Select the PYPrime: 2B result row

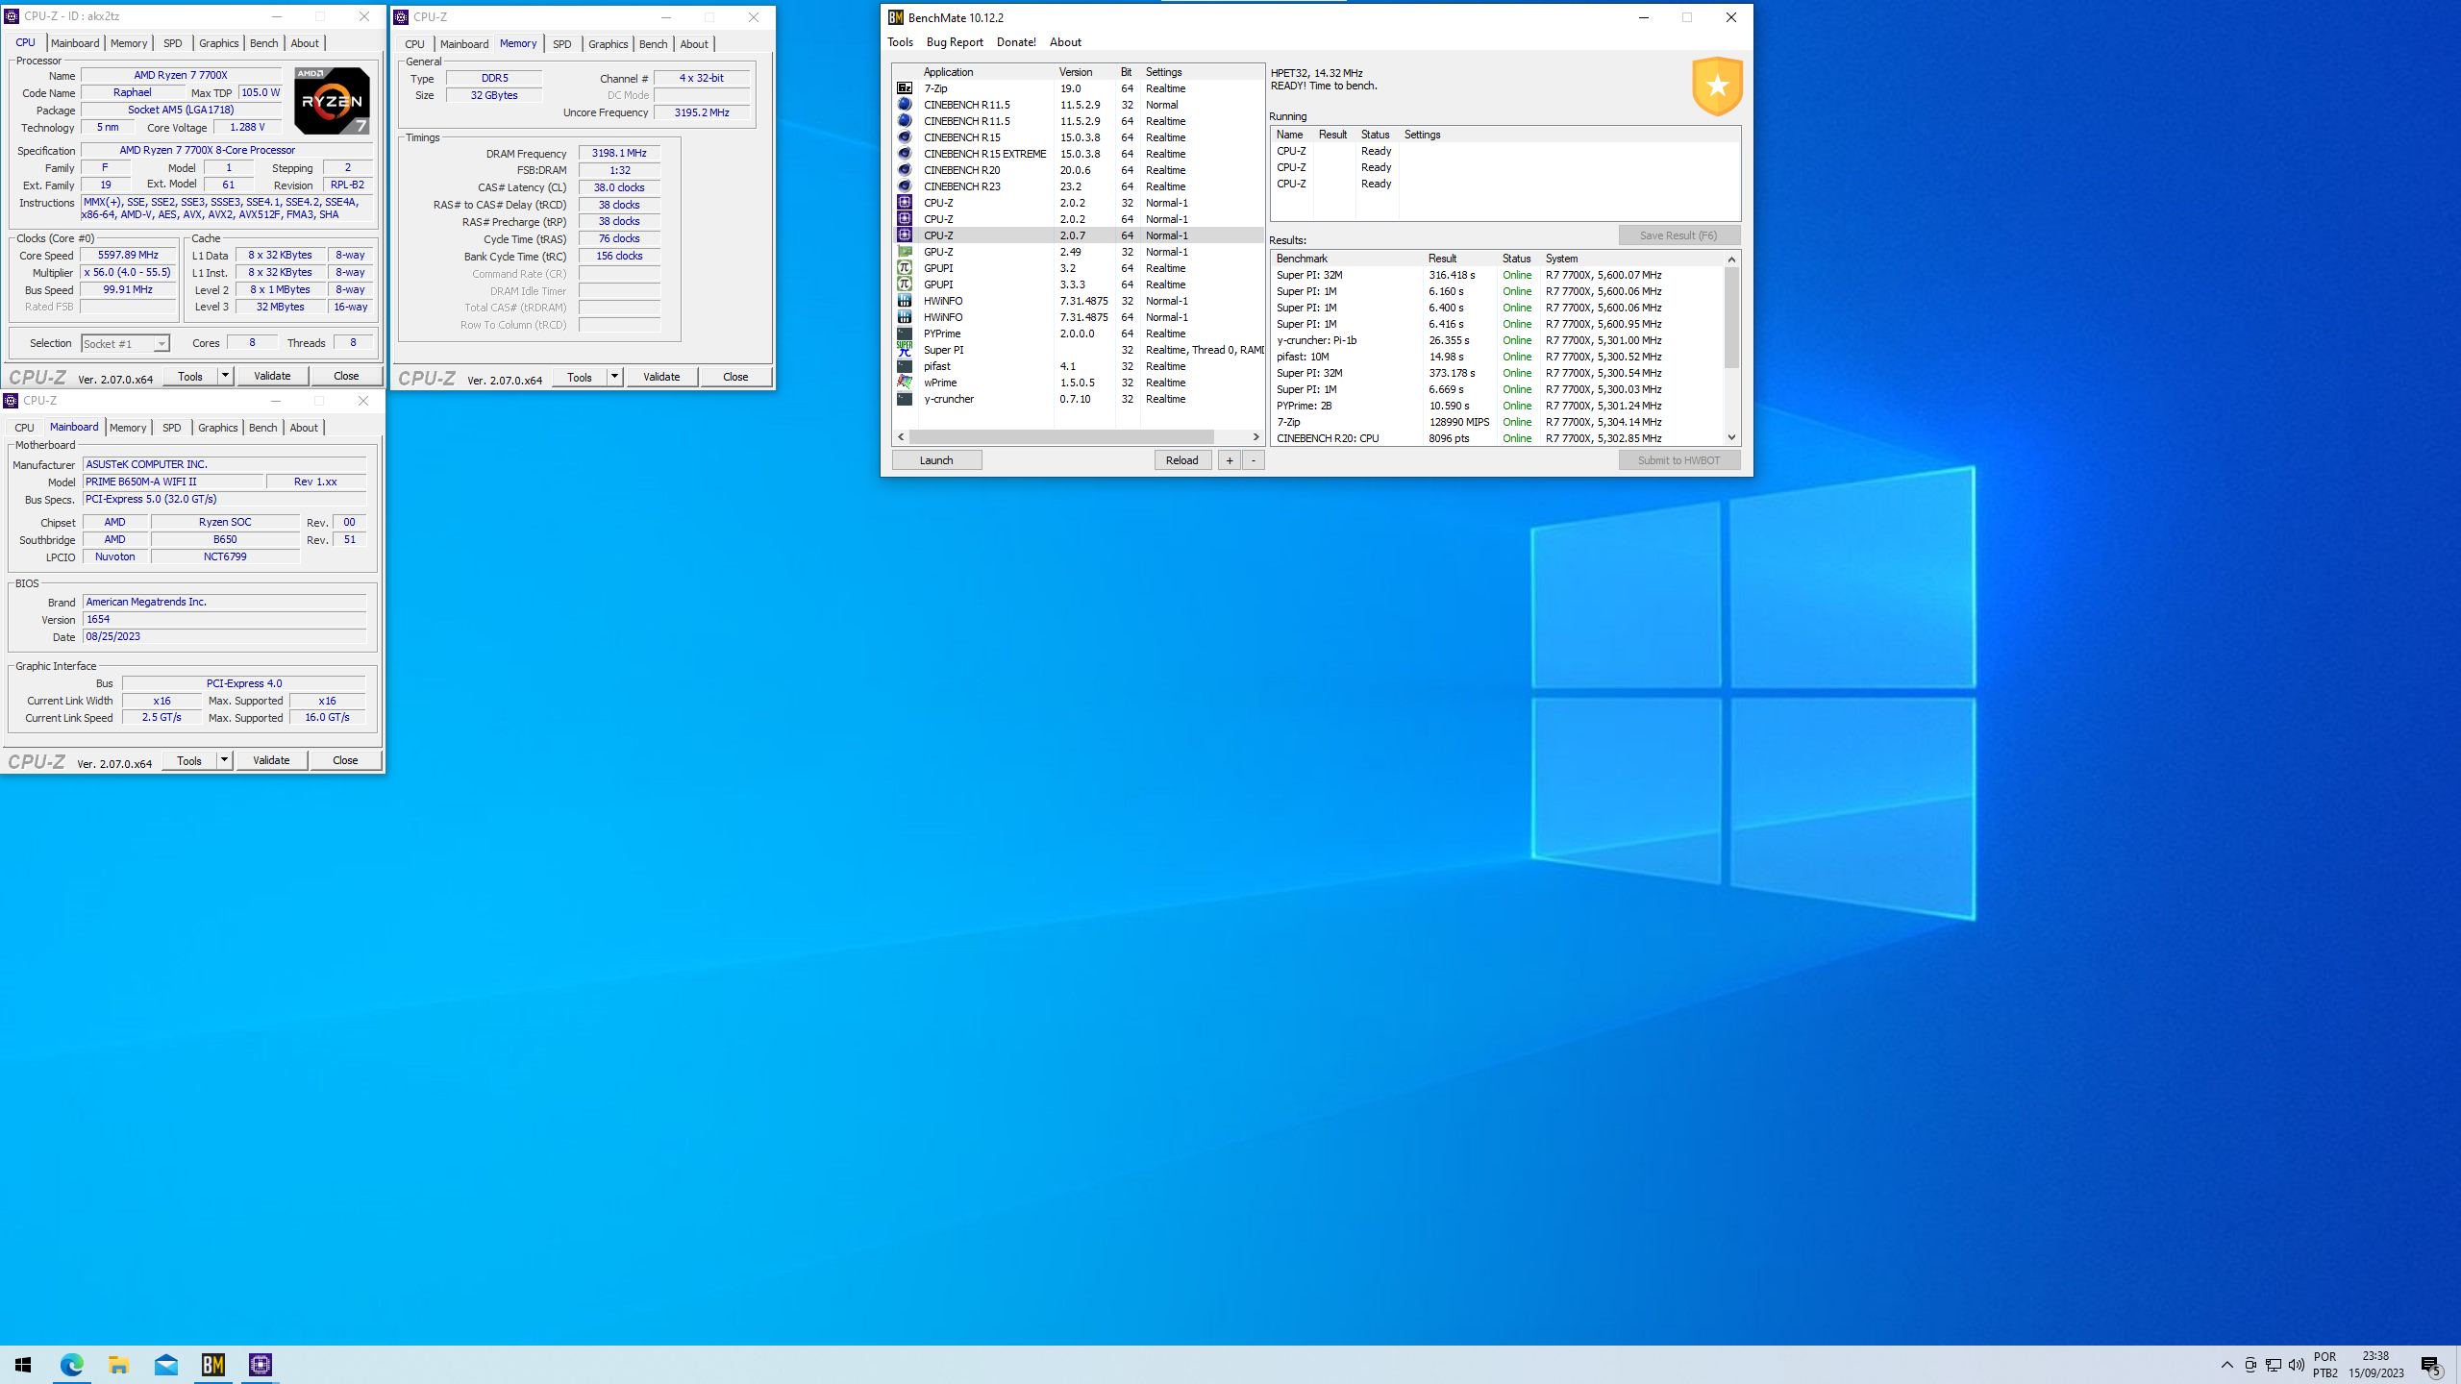[x=1498, y=406]
